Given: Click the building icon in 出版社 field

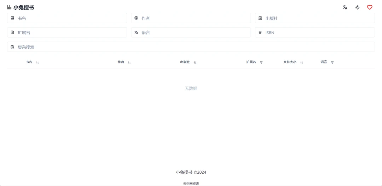Looking at the screenshot, I should tap(260, 18).
